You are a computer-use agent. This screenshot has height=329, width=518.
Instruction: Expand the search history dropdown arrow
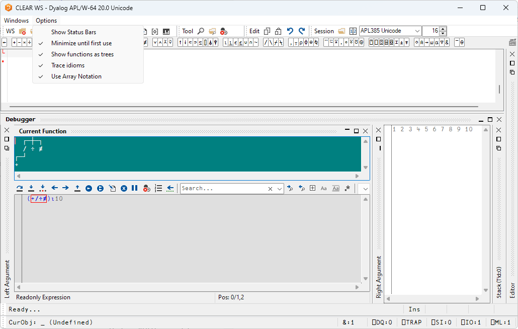click(x=280, y=189)
